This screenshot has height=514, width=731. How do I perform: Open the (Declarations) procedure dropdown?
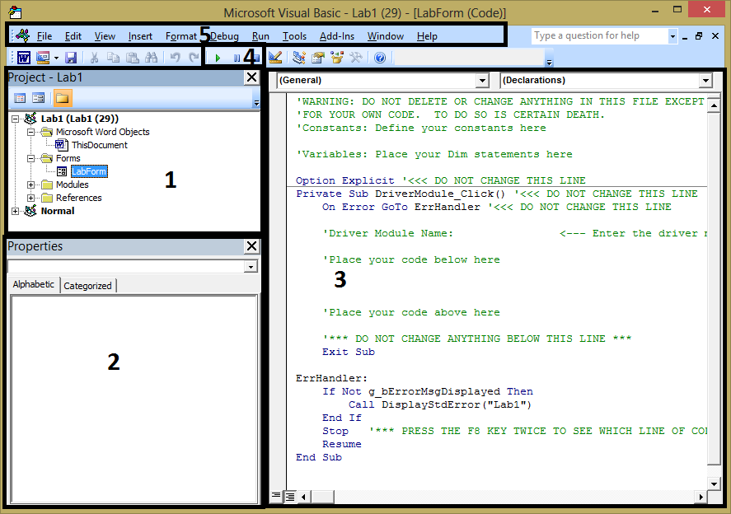705,81
